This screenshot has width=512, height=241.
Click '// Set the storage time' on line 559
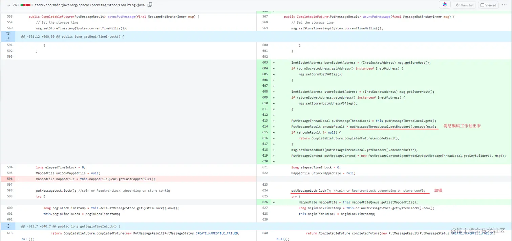click(x=57, y=22)
